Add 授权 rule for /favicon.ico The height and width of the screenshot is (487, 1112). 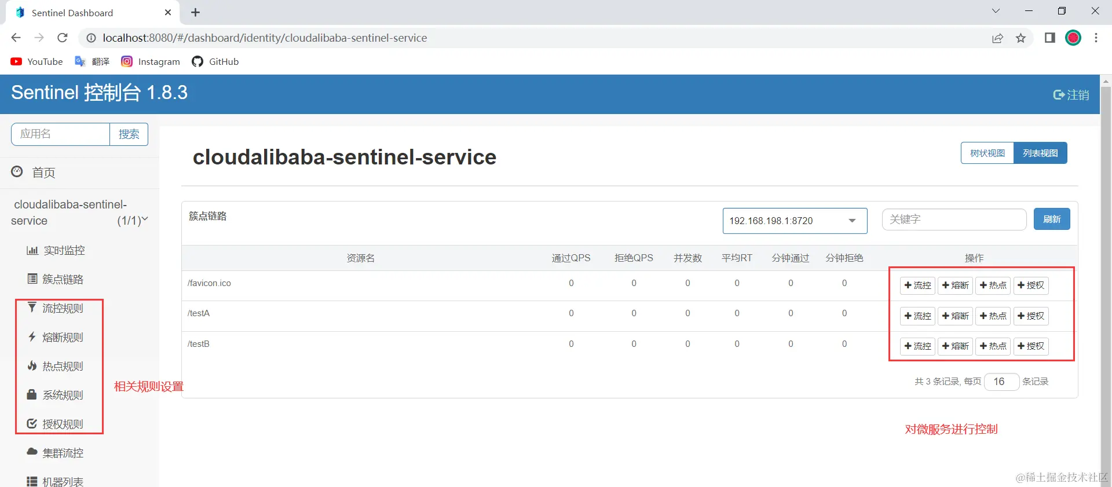pos(1030,285)
